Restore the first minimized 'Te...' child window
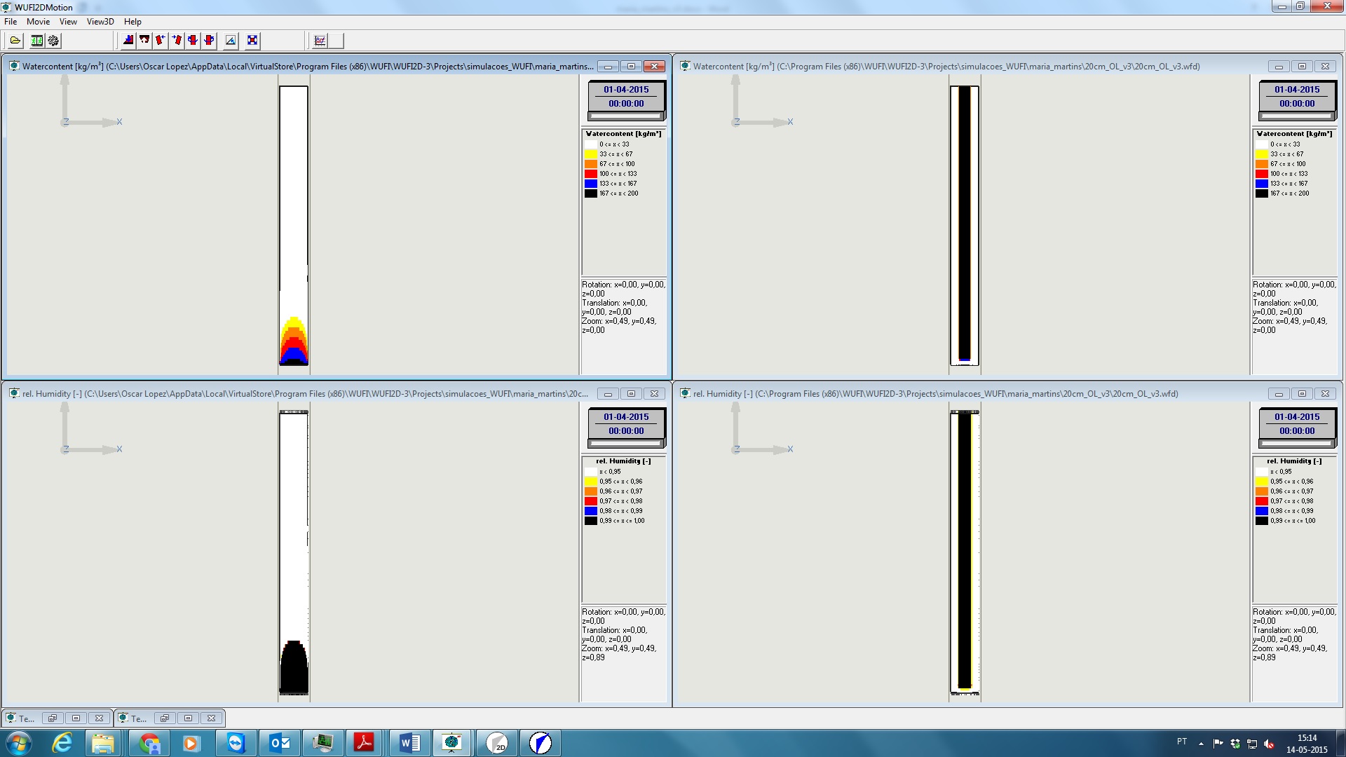The width and height of the screenshot is (1346, 757). coord(53,718)
